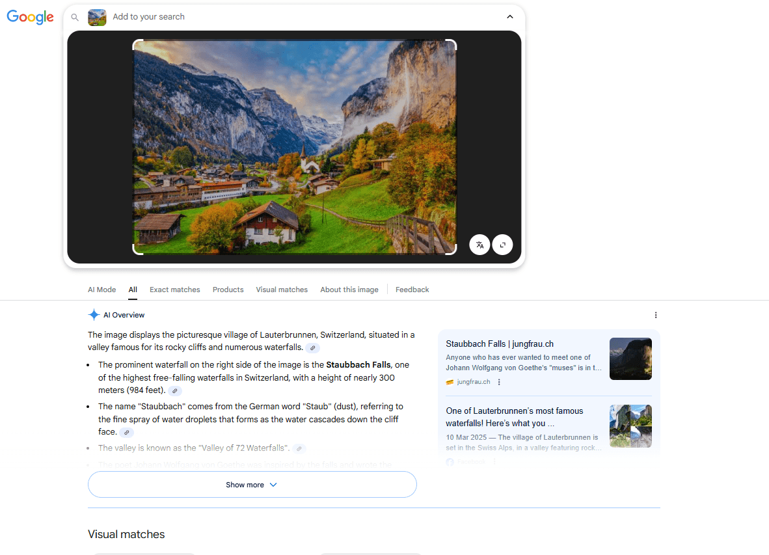Select the Products tab
This screenshot has height=555, width=769.
228,290
